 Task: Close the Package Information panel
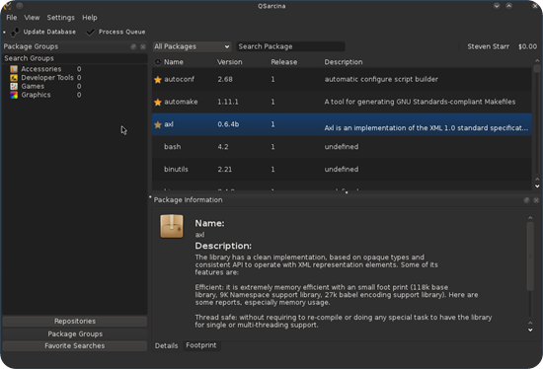[x=536, y=200]
